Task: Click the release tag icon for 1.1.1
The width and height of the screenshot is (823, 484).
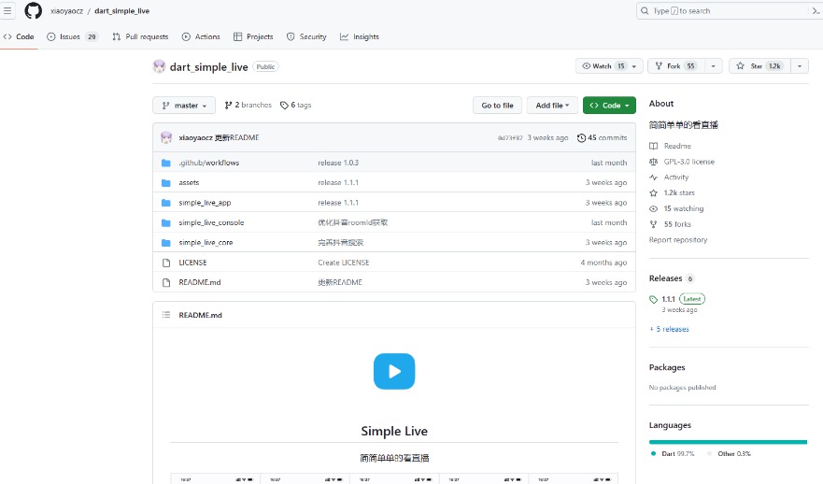Action: pos(654,299)
